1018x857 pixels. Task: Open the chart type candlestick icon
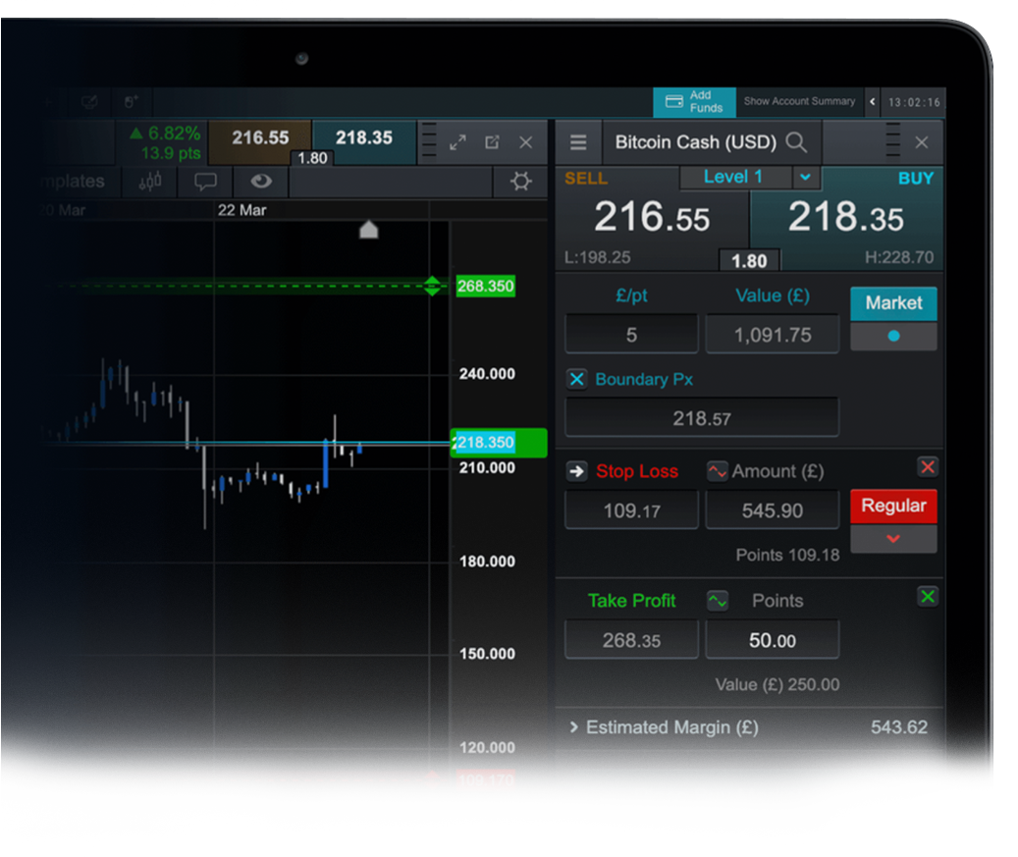pyautogui.click(x=150, y=182)
